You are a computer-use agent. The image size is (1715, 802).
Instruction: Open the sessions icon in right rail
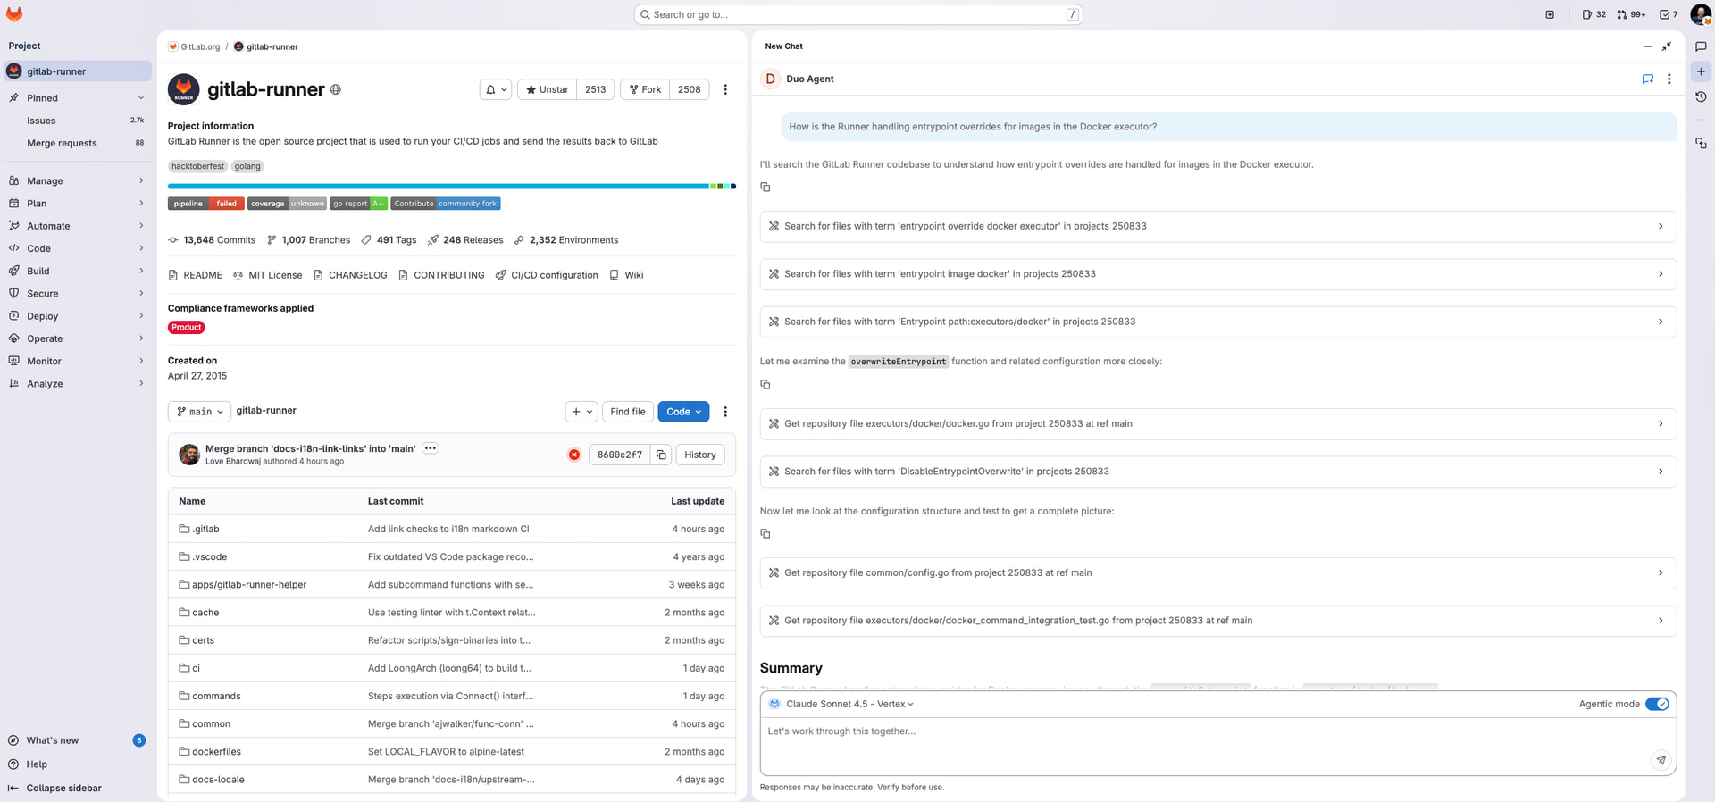1701,143
